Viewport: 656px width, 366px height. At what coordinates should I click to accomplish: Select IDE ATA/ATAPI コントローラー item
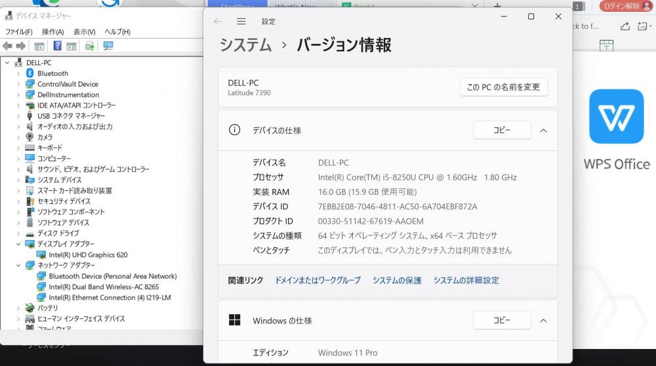pyautogui.click(x=77, y=106)
